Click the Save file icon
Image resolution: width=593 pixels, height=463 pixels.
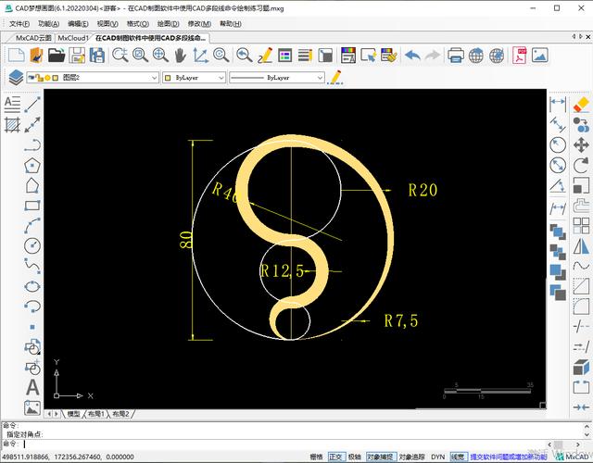pyautogui.click(x=78, y=56)
